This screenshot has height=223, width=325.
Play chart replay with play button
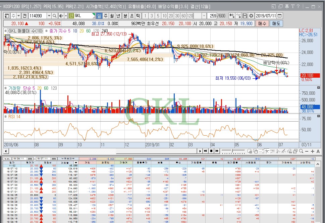point(200,151)
